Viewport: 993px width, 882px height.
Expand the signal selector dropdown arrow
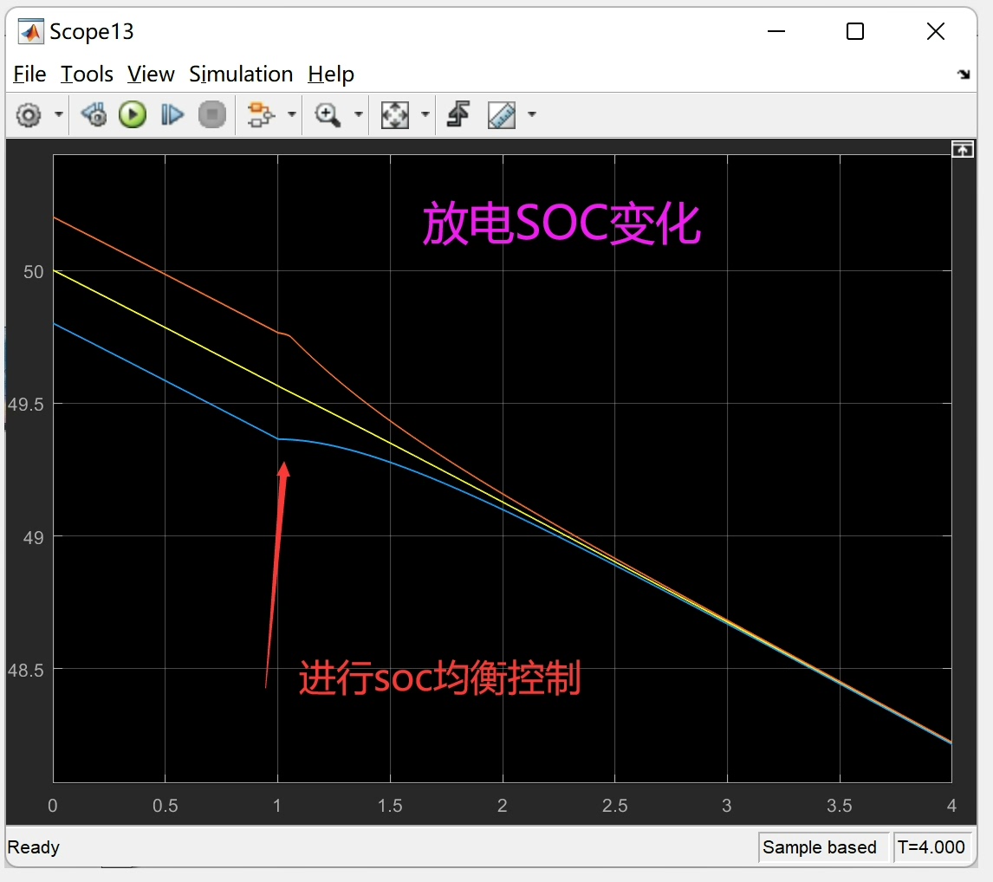tap(292, 114)
